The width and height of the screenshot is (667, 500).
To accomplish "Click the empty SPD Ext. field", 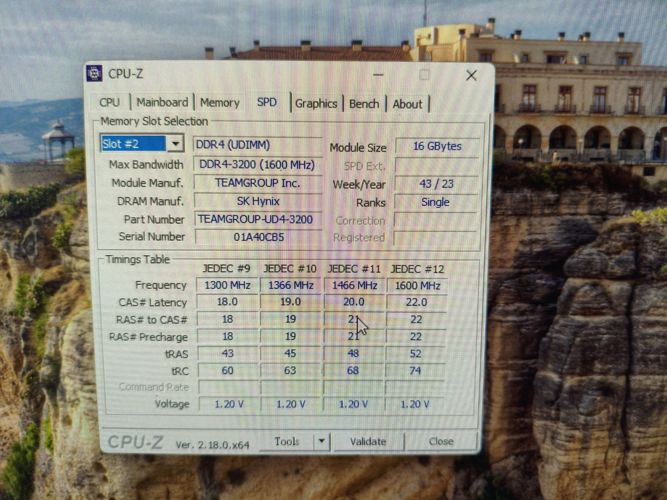I will pyautogui.click(x=437, y=166).
